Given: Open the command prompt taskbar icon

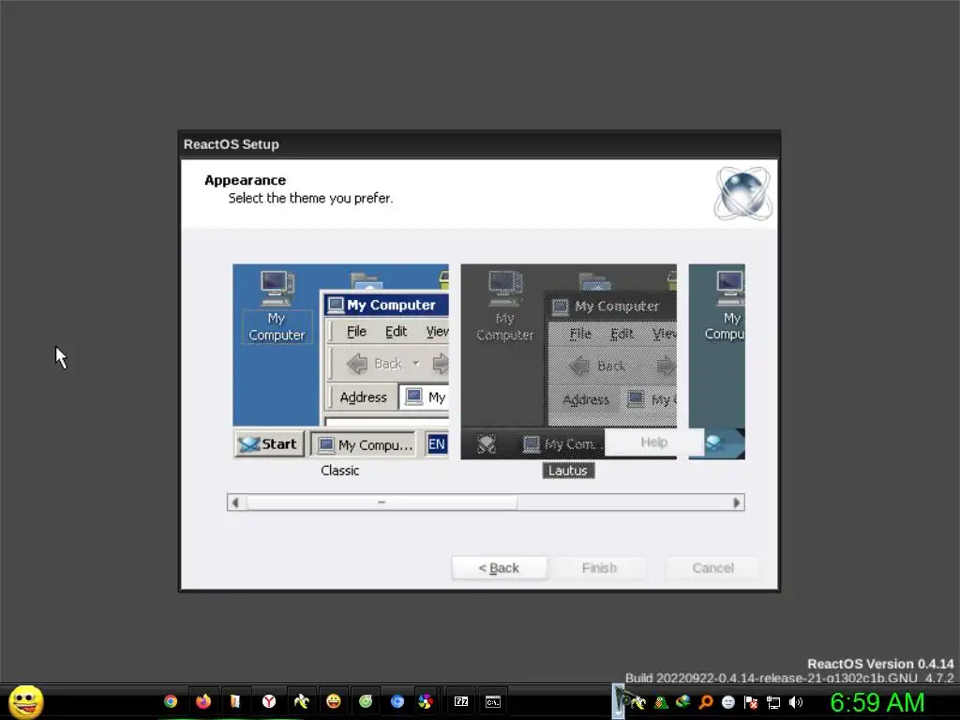Looking at the screenshot, I should coord(493,701).
